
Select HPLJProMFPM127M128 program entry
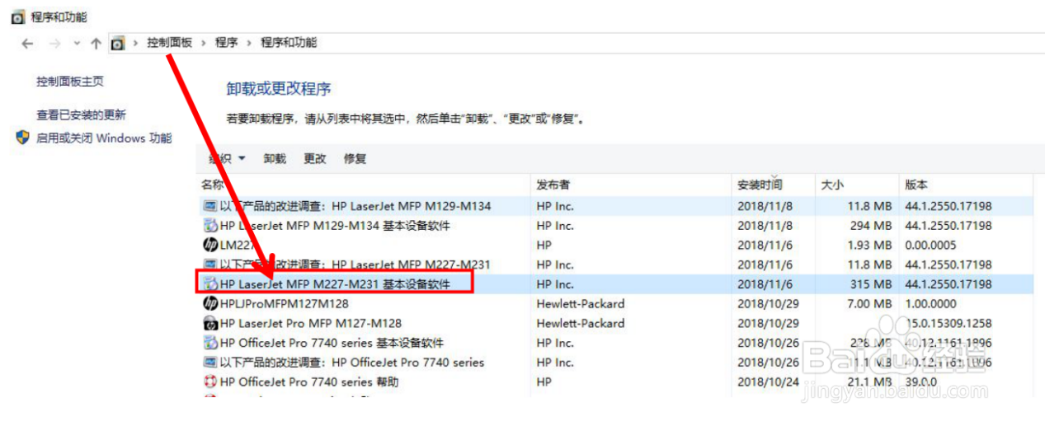click(x=615, y=304)
